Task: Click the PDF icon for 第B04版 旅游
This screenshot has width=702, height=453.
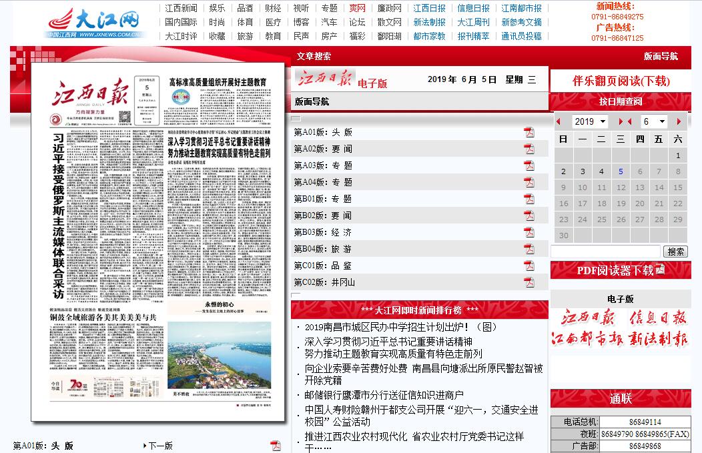Action: (x=529, y=249)
